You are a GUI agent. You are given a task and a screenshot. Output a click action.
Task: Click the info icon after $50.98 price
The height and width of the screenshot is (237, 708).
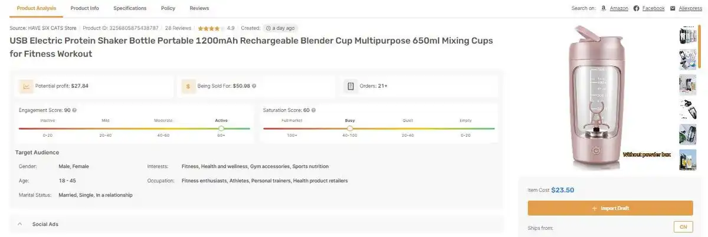click(254, 86)
